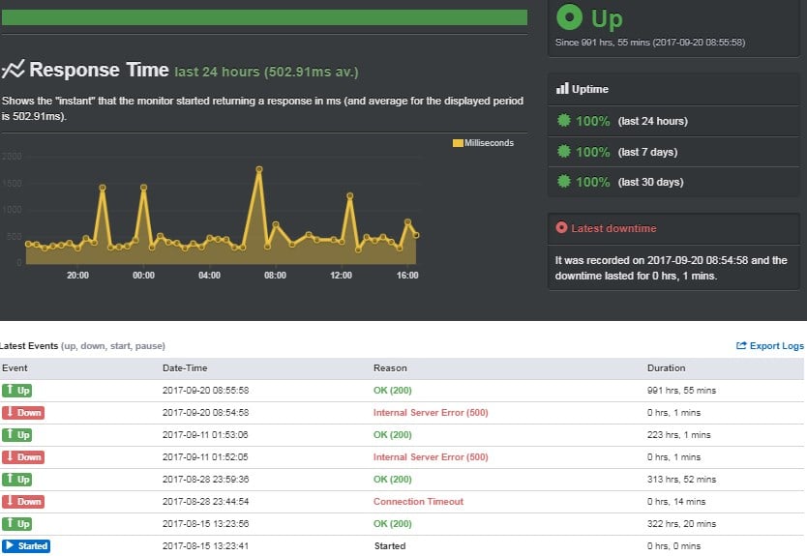The height and width of the screenshot is (556, 807).
Task: Click the 20:00 axis label on chart
Action: (77, 276)
